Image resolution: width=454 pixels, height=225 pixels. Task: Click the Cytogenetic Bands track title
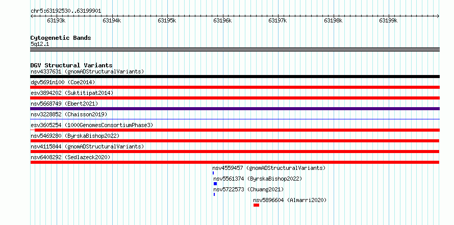[x=61, y=38]
